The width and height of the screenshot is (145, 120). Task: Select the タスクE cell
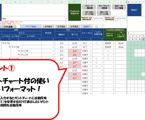tap(31, 51)
